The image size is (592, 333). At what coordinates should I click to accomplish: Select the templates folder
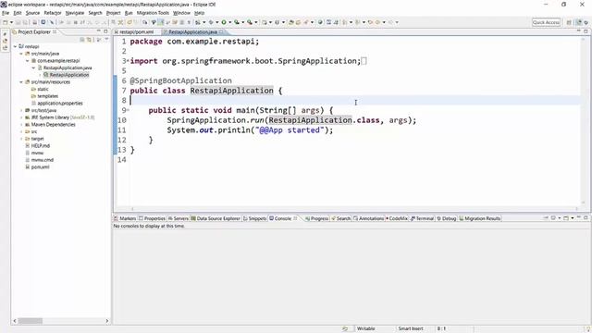click(47, 96)
